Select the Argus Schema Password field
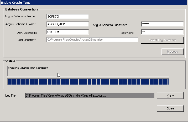Image resolution: width=188 pixels, height=122 pixels. (x=162, y=24)
